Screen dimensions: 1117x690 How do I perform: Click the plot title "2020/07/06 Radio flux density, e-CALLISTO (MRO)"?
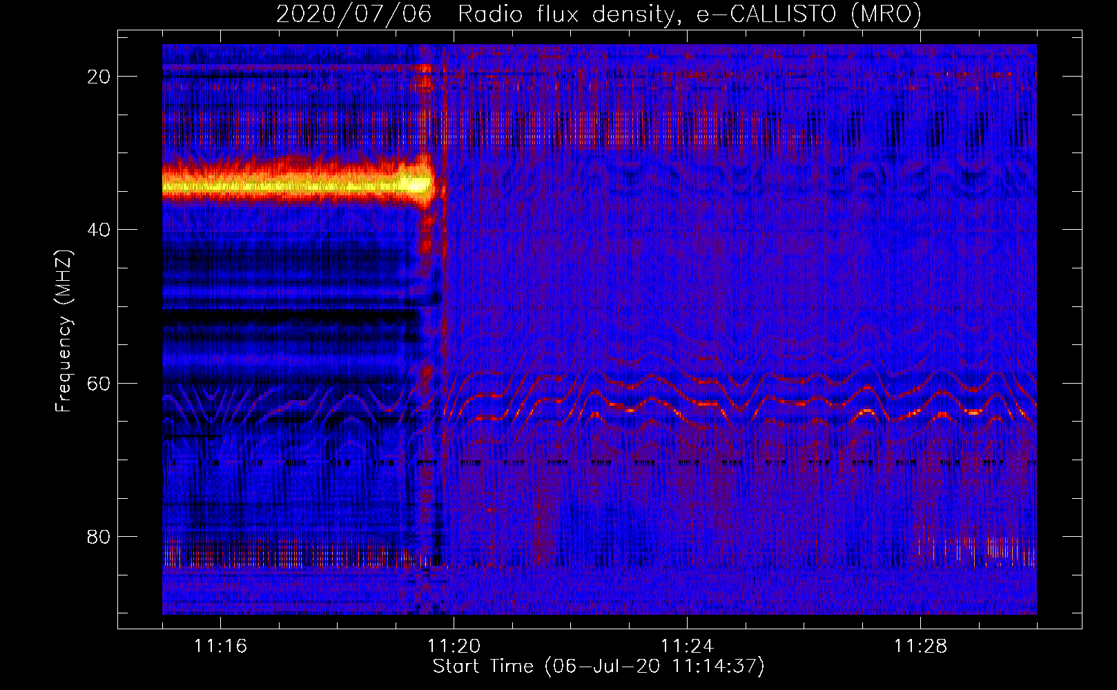(599, 14)
